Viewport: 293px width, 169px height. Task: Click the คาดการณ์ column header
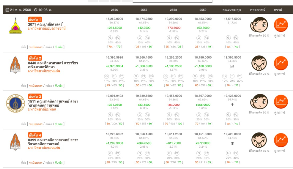pos(258,10)
